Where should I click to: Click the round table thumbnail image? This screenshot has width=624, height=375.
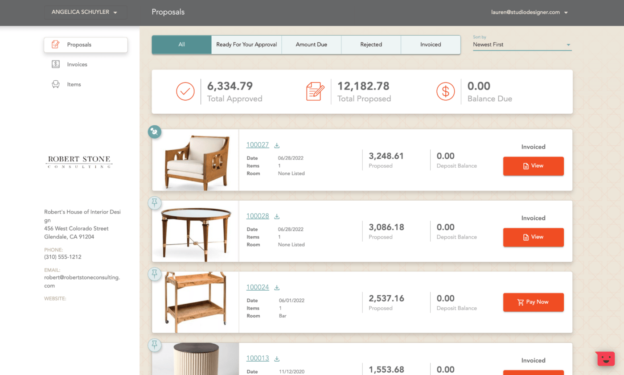tap(196, 231)
